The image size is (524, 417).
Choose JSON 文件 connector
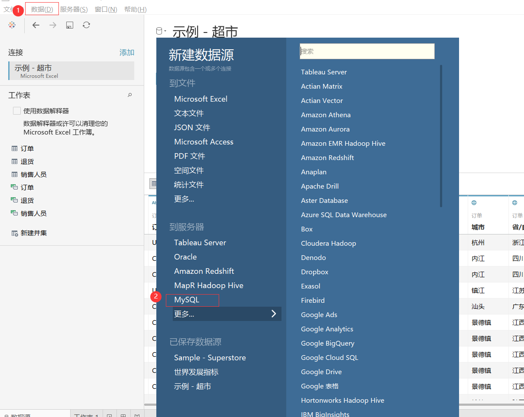click(x=192, y=127)
